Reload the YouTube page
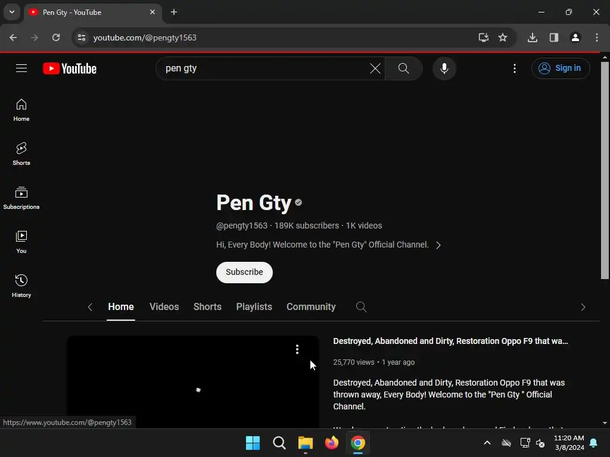 56,37
